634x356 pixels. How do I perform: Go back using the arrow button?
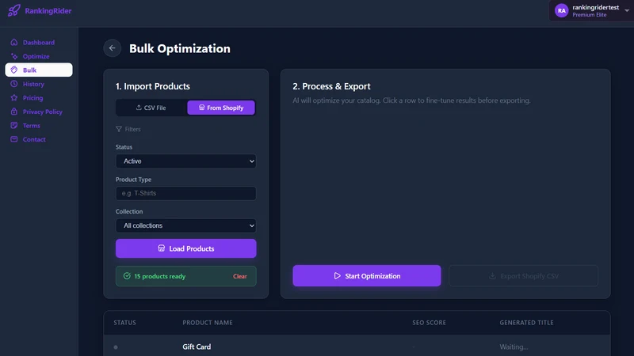(112, 48)
